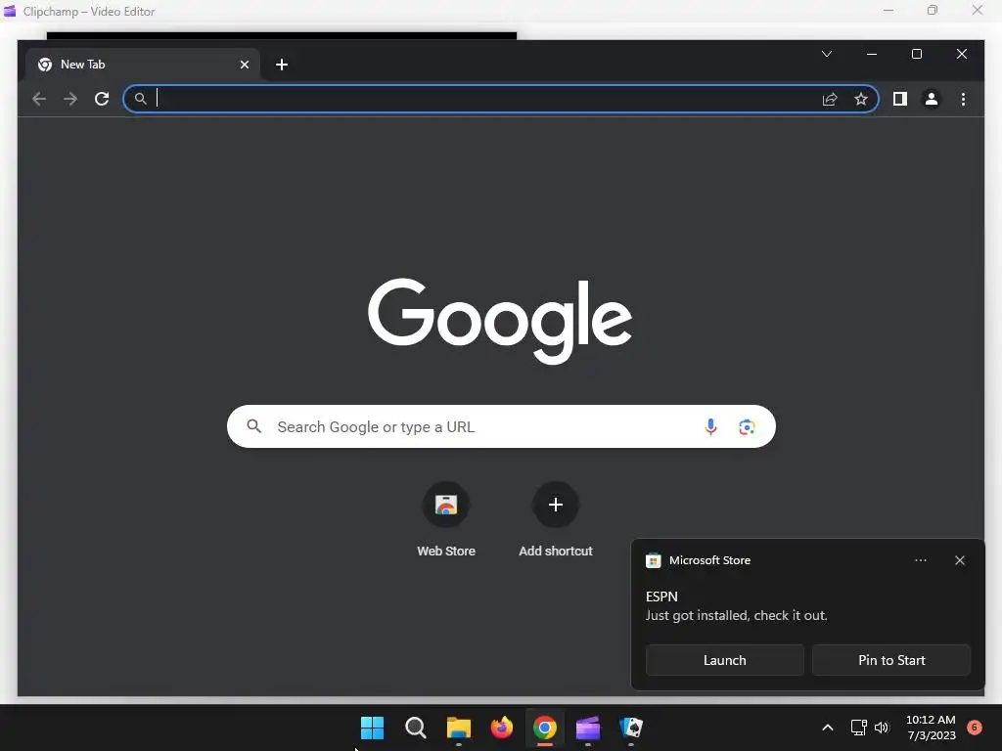Open Chrome's side panel icon
The height and width of the screenshot is (751, 1002).
pos(900,99)
